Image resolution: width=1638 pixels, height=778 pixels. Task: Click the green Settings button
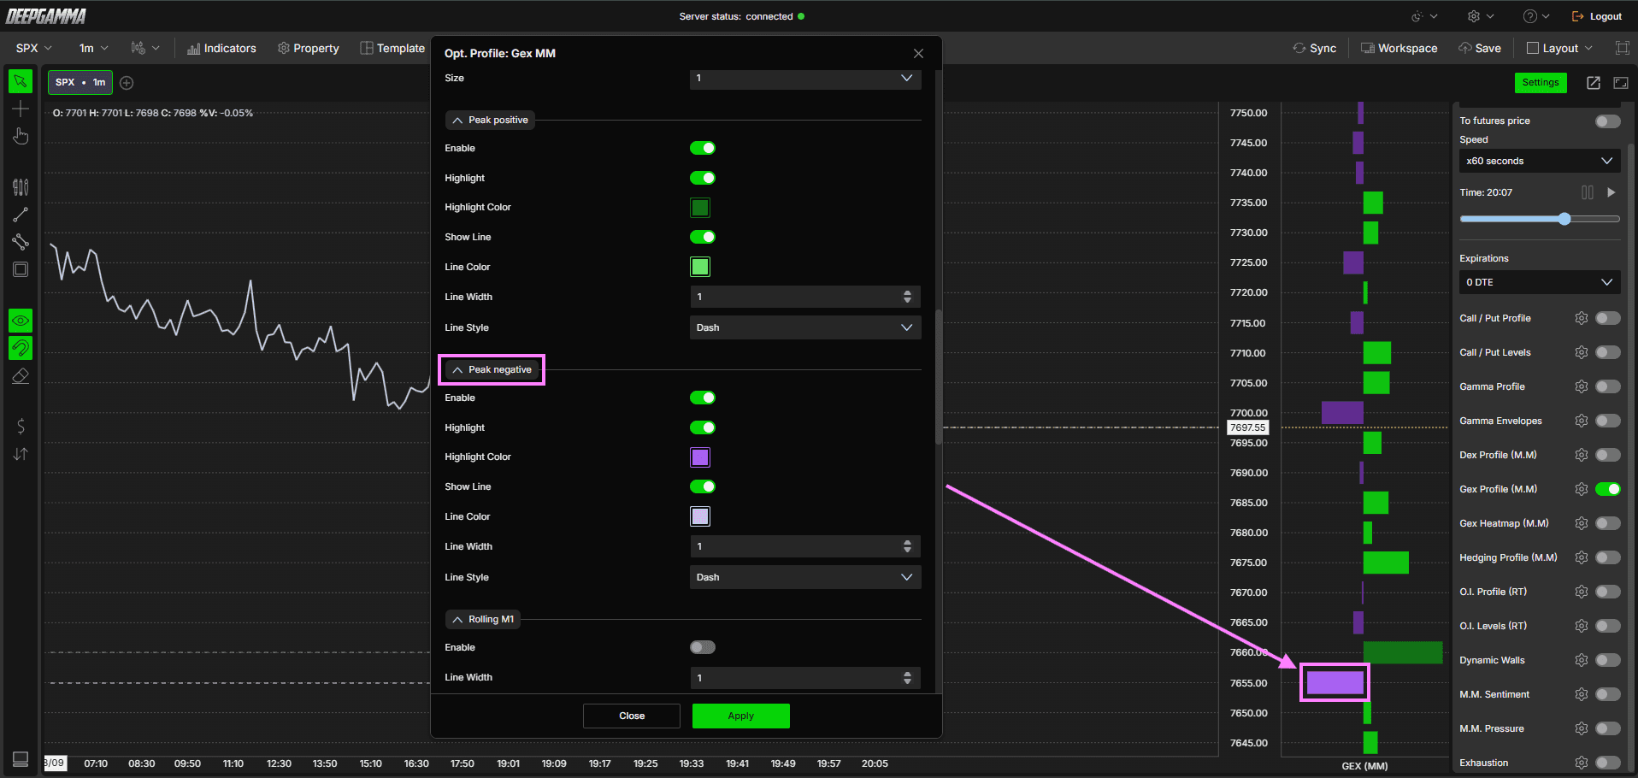1541,82
